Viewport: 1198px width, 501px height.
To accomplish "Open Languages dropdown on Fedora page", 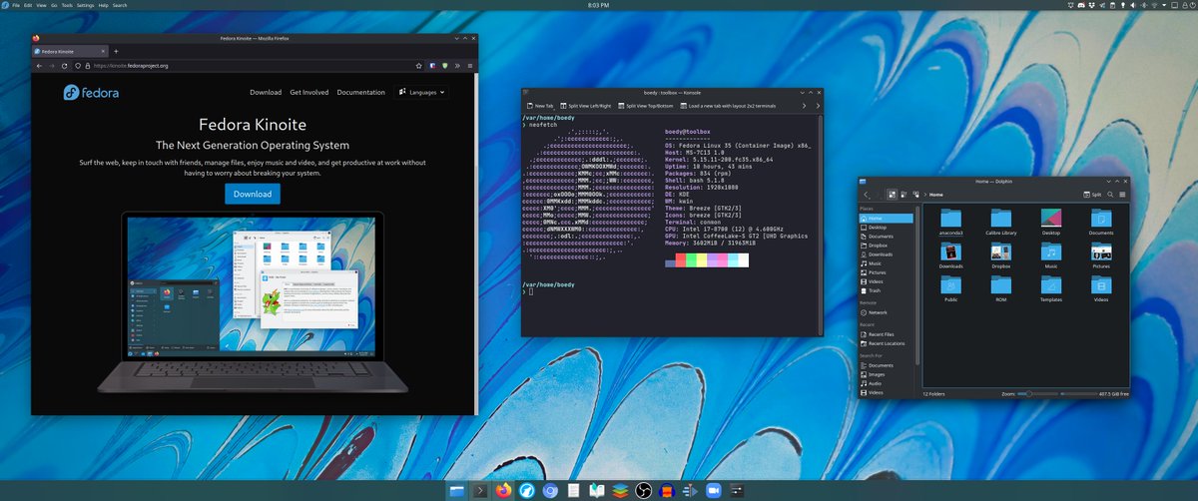I will point(422,92).
